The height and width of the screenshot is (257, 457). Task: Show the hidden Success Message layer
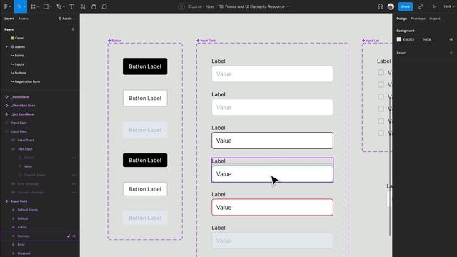[x=74, y=193]
